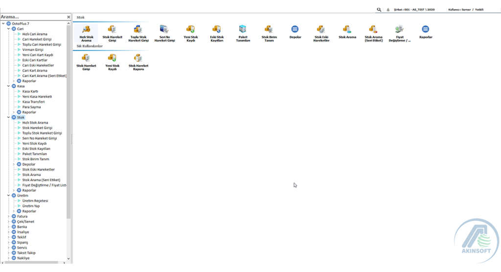Click the Paket Tanımları icon
Image resolution: width=501 pixels, height=272 pixels.
[x=243, y=30]
